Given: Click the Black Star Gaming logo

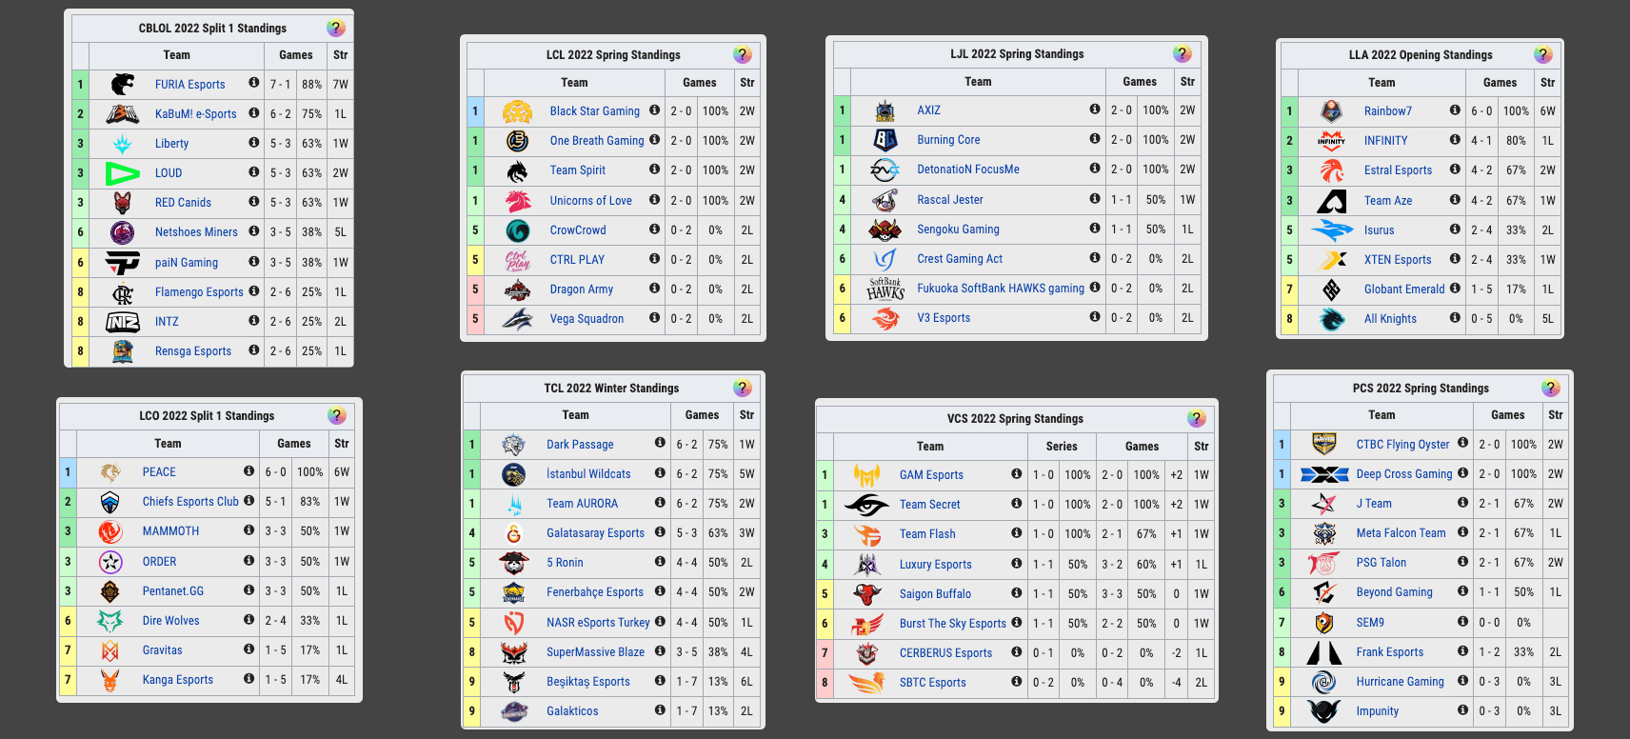Looking at the screenshot, I should tap(517, 111).
